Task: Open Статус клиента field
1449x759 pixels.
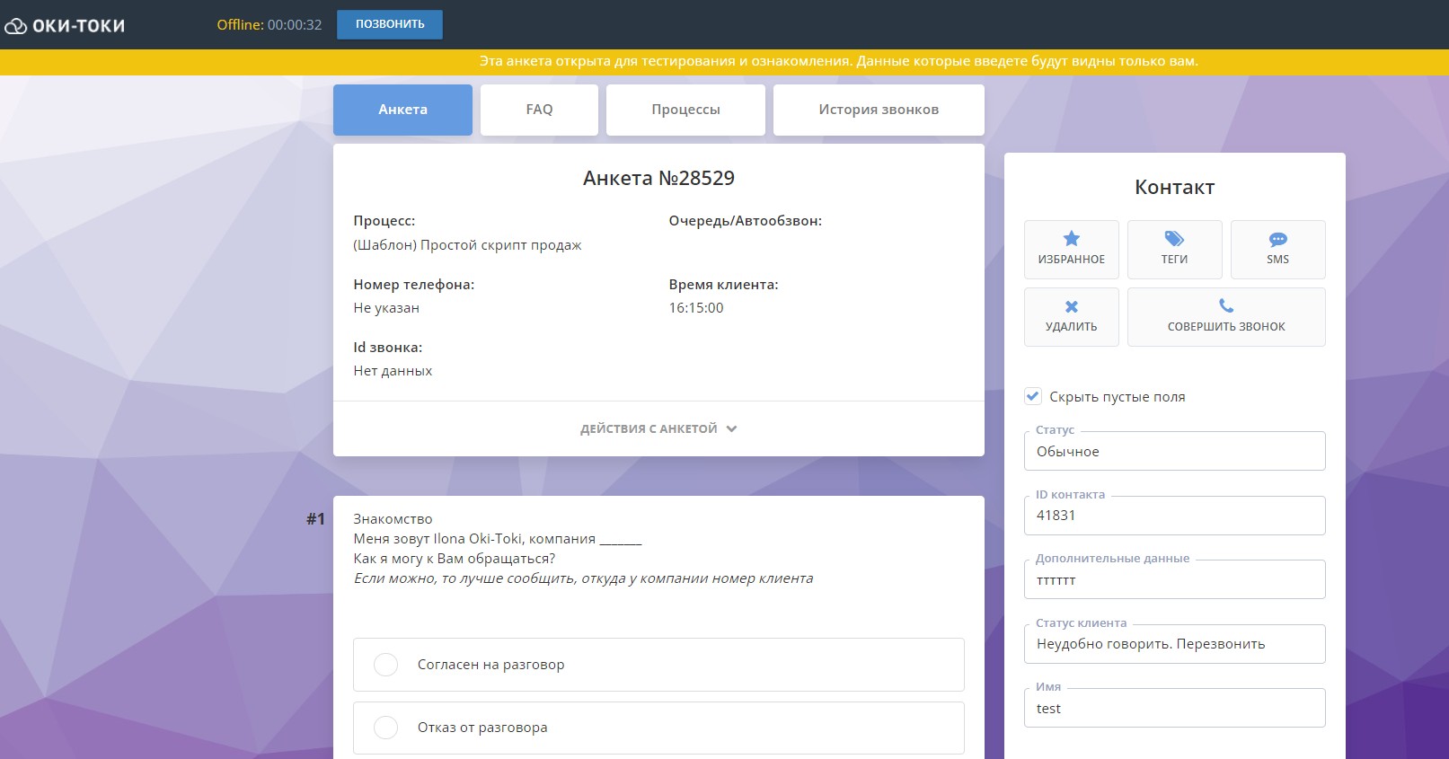Action: [x=1173, y=644]
